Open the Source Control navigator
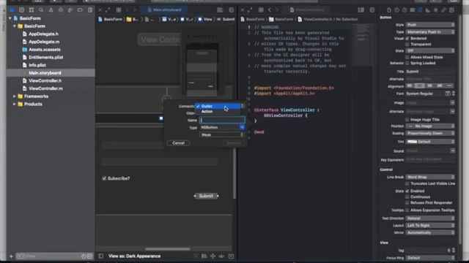 (21, 9)
